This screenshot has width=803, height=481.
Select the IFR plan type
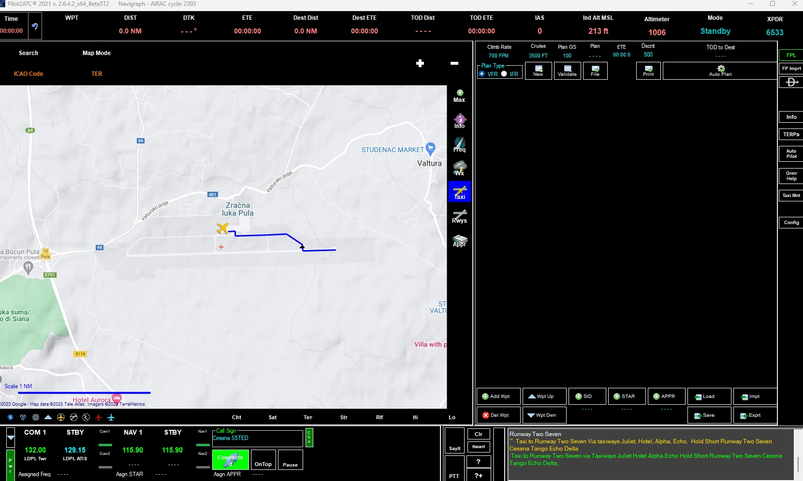point(504,74)
